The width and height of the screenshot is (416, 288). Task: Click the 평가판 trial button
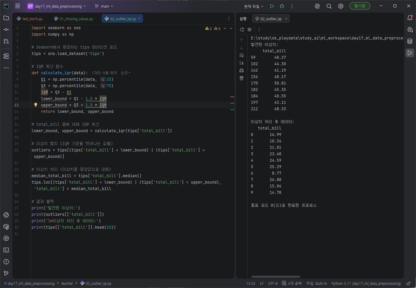coord(360,6)
